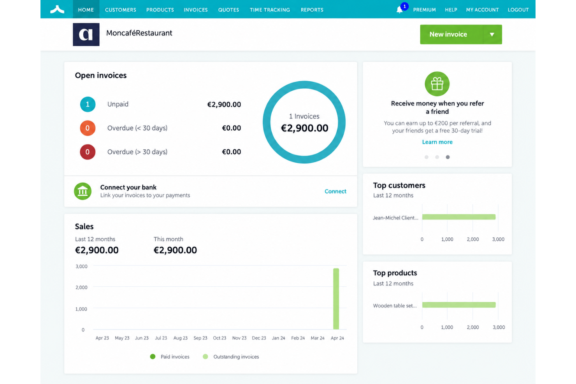Go to the Home tab
Image resolution: width=576 pixels, height=384 pixels.
pos(86,9)
